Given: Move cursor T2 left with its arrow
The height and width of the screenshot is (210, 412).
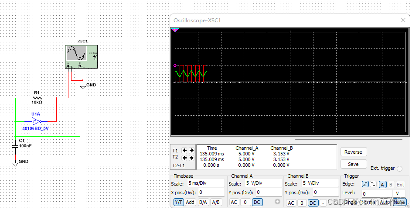Looking at the screenshot, I should point(184,158).
